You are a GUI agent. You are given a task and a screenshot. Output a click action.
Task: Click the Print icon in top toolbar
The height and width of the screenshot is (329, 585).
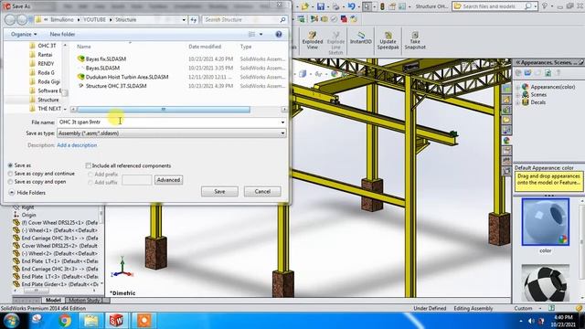click(x=335, y=6)
